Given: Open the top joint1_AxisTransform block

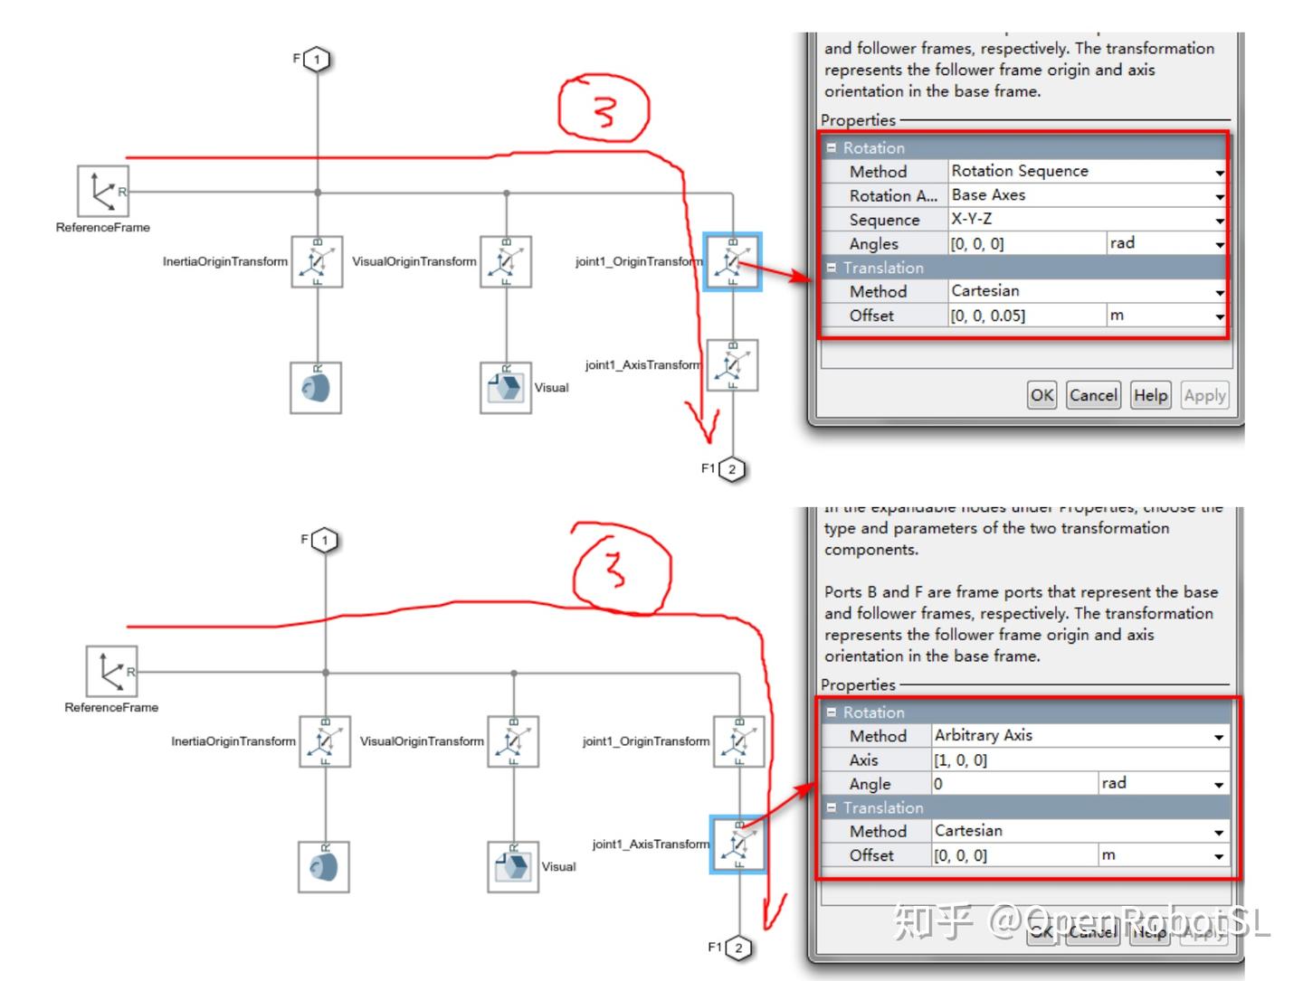Looking at the screenshot, I should click(732, 365).
